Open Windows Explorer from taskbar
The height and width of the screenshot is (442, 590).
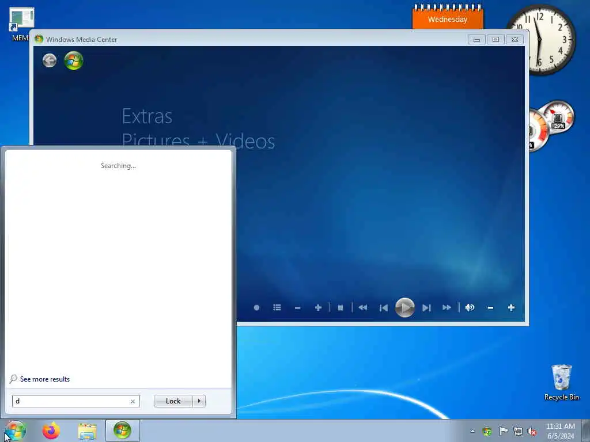coord(88,431)
